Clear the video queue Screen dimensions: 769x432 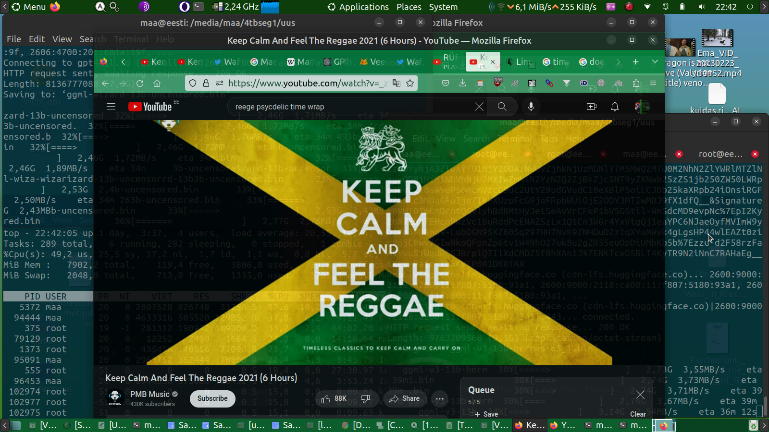(x=638, y=414)
